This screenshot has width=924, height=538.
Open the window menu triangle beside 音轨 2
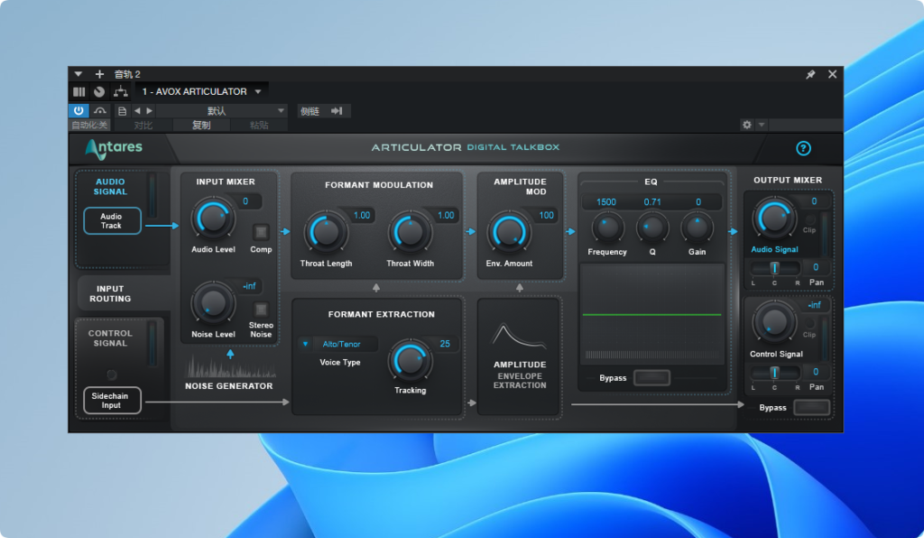click(78, 74)
